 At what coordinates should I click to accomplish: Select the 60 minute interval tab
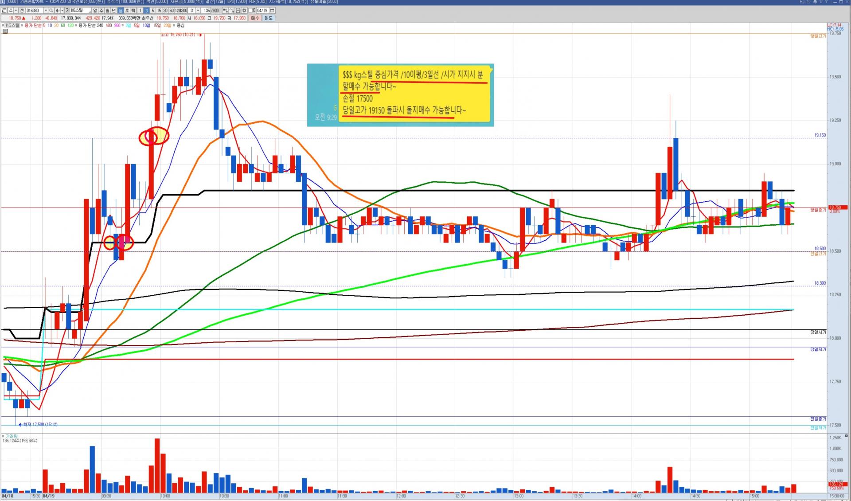point(172,11)
